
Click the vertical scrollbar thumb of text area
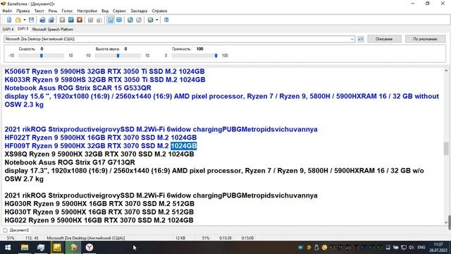click(446, 149)
